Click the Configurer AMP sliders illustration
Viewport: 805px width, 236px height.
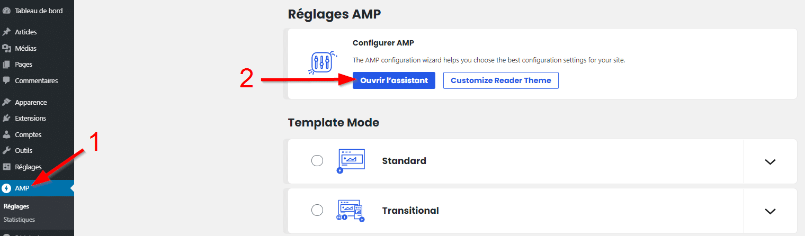coord(320,63)
